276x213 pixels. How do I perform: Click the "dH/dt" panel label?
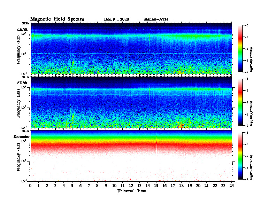point(22,29)
